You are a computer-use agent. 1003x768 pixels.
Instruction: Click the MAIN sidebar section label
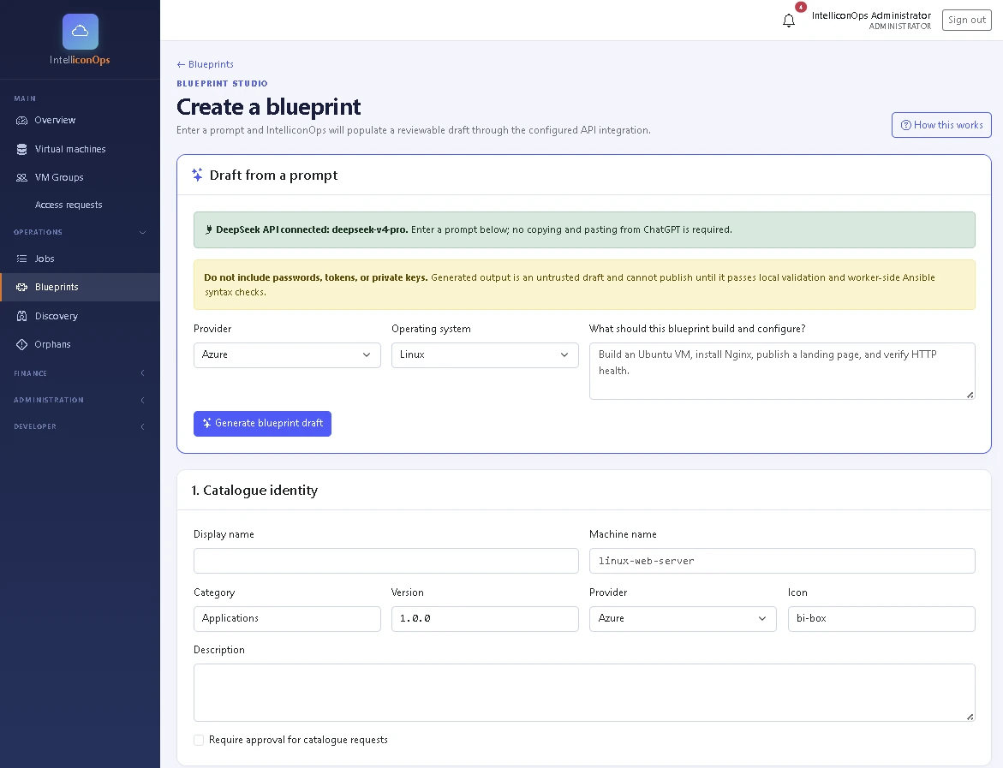pyautogui.click(x=25, y=98)
